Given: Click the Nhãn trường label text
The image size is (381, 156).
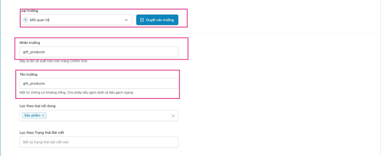Looking at the screenshot, I should 30,43.
